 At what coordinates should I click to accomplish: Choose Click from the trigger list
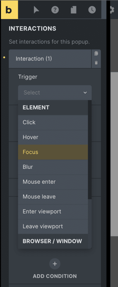53,122
